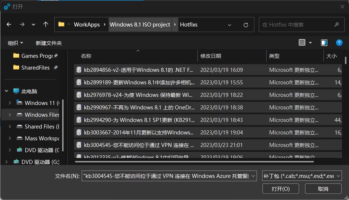This screenshot has width=349, height=200.
Task: Expand DVD 驱动器 (G:) top-level node
Action: coord(6,162)
